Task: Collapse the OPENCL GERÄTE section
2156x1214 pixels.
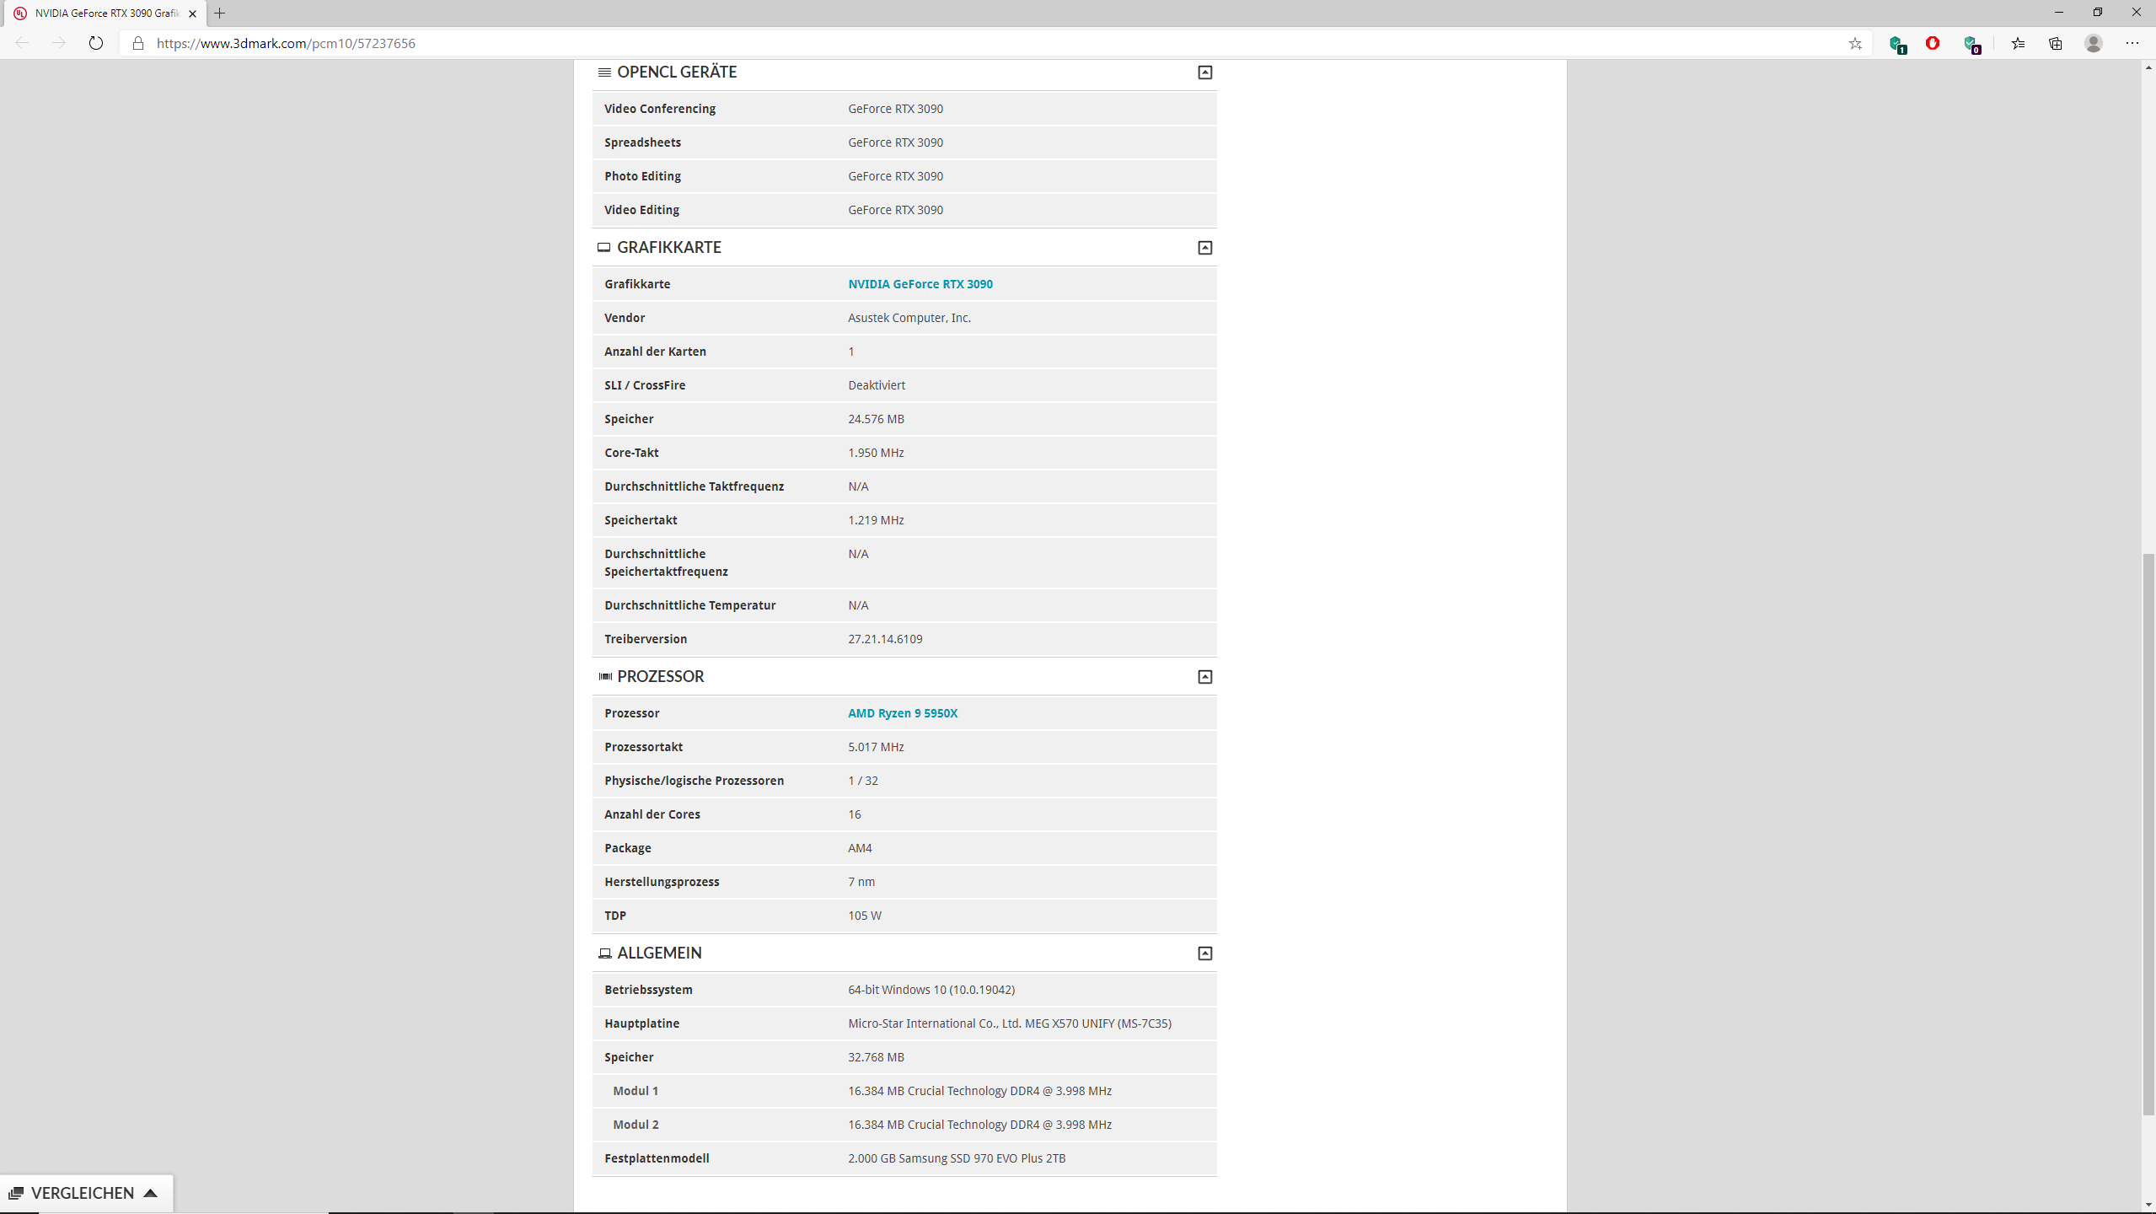Action: click(1205, 73)
